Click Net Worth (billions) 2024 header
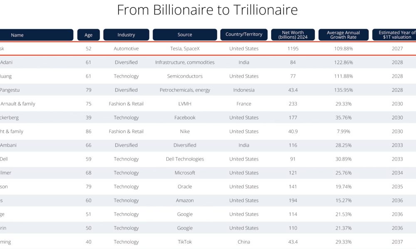The image size is (416, 249). pyautogui.click(x=293, y=35)
